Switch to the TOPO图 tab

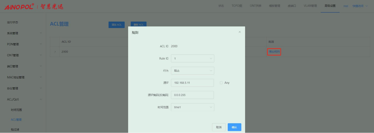pyautogui.click(x=237, y=6)
